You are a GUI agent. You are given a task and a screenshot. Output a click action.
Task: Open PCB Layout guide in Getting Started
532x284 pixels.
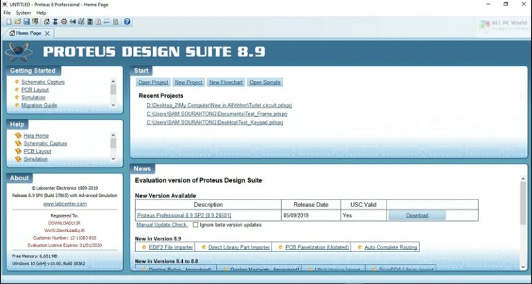click(35, 89)
